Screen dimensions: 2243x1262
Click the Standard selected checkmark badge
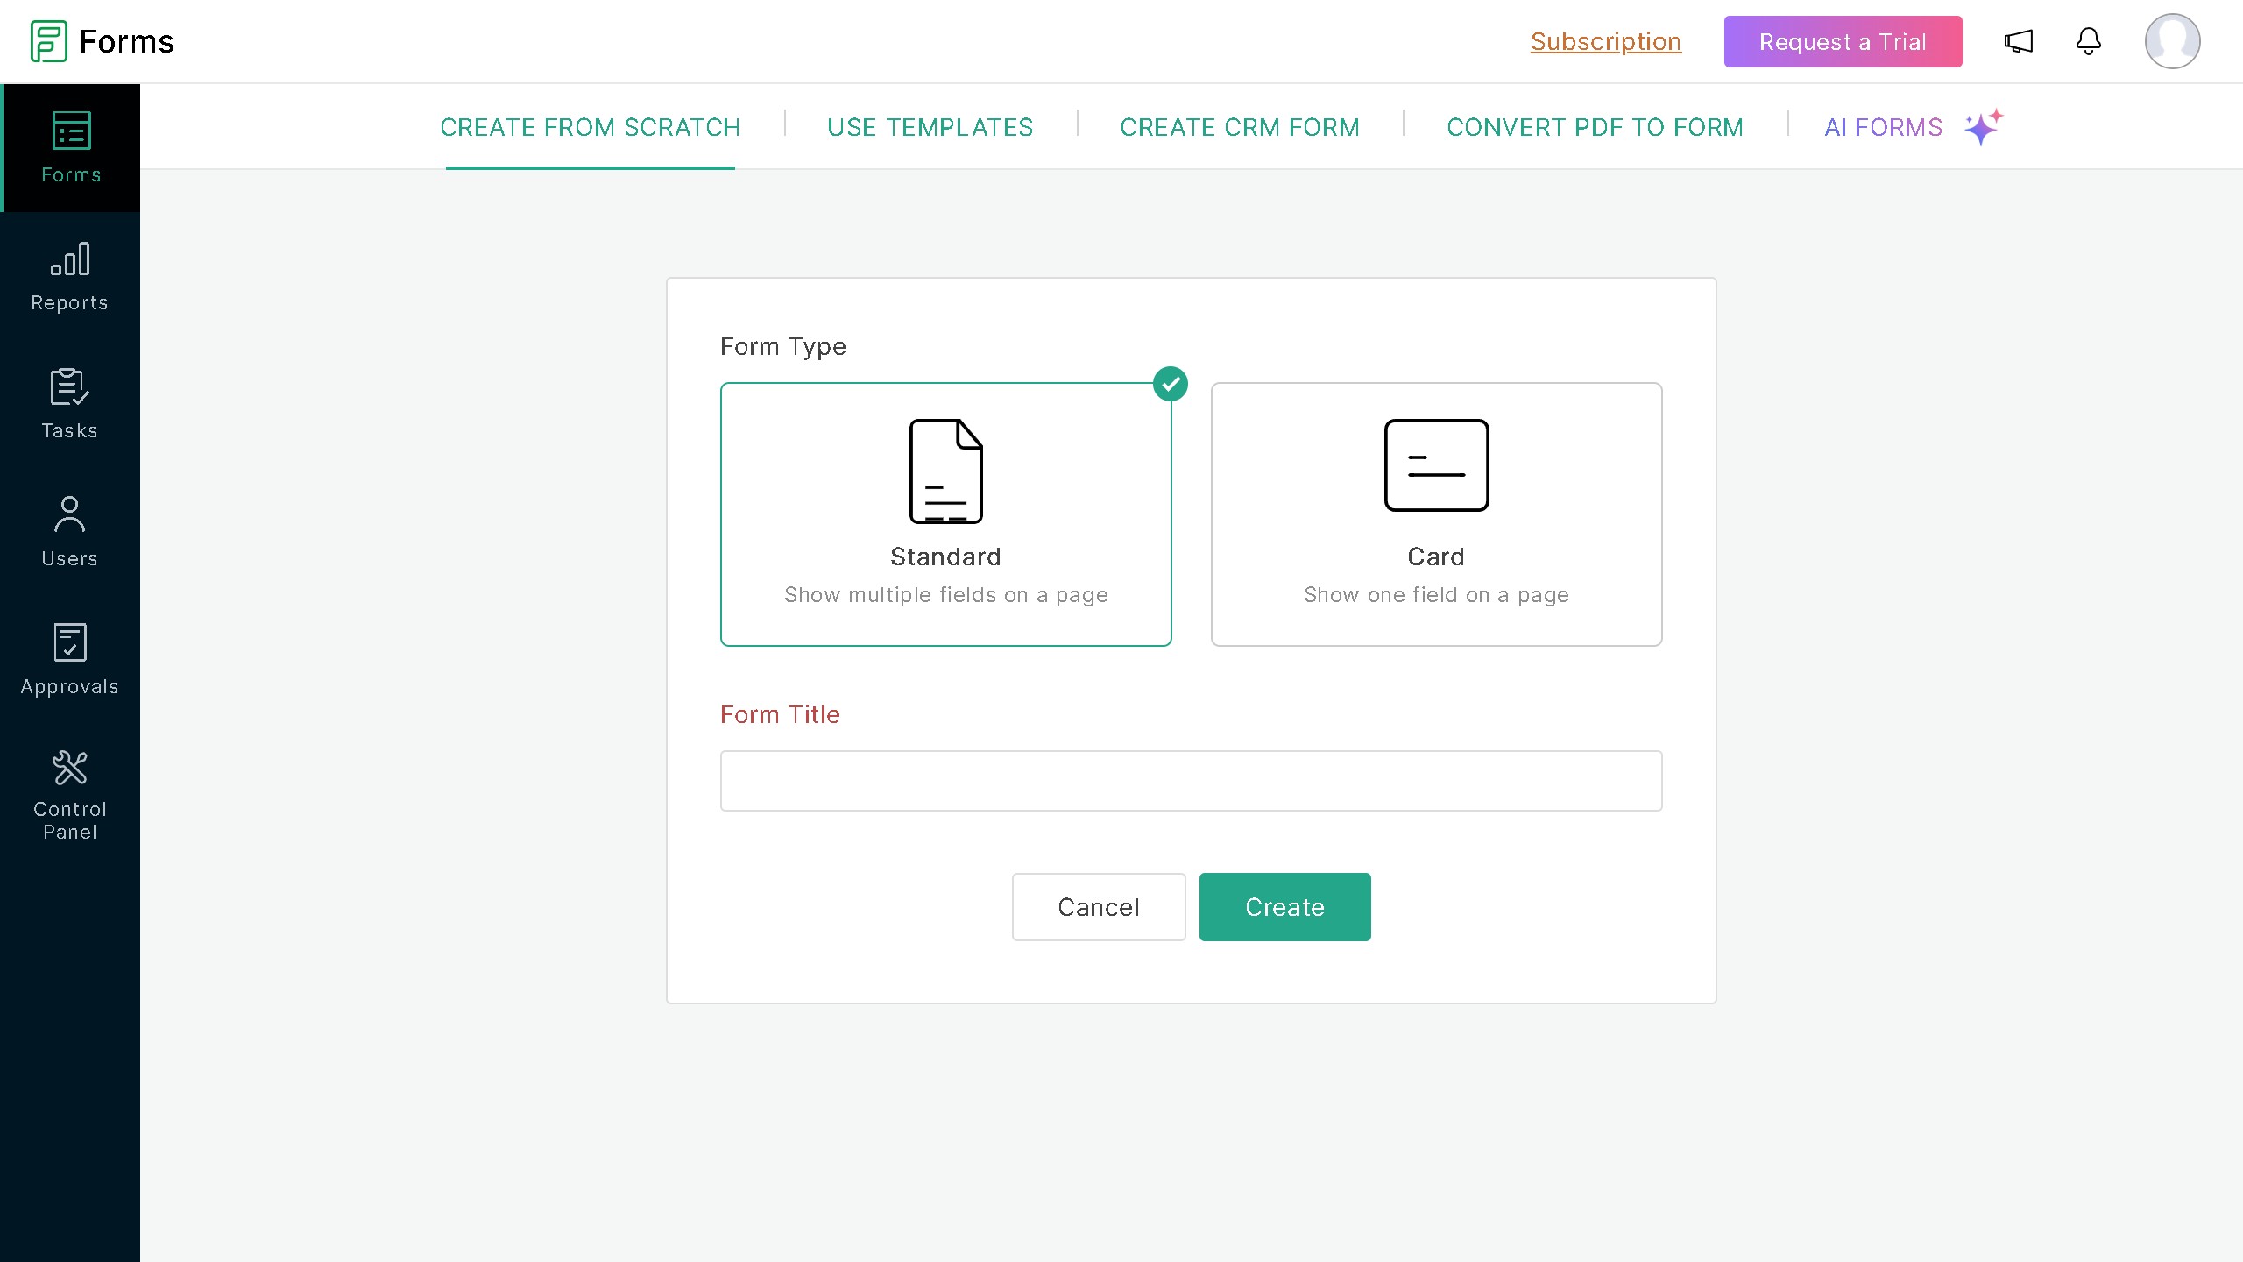(1171, 384)
